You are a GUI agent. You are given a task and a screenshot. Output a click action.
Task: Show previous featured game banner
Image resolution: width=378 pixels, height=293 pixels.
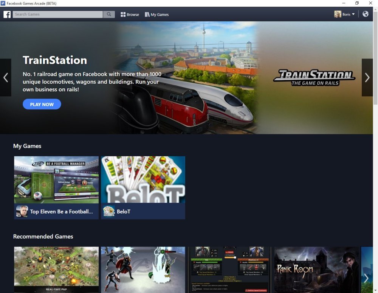6,77
